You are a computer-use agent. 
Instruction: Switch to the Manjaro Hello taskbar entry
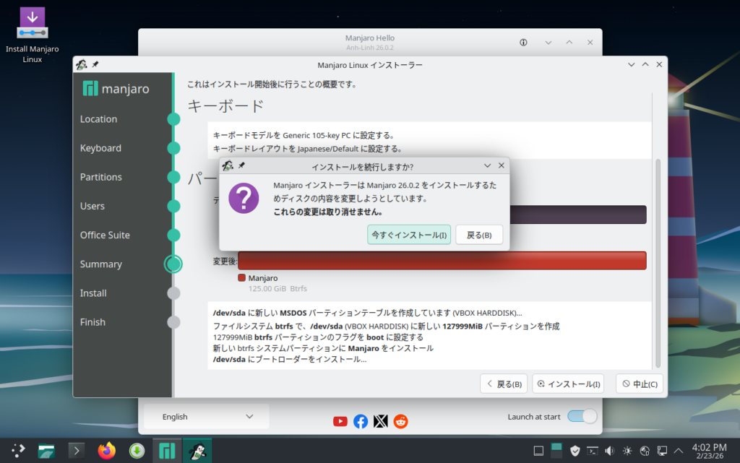(167, 451)
